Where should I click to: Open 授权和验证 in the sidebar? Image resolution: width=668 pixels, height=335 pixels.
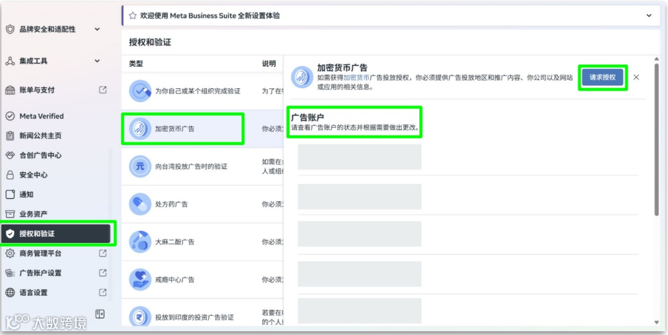[x=56, y=234]
